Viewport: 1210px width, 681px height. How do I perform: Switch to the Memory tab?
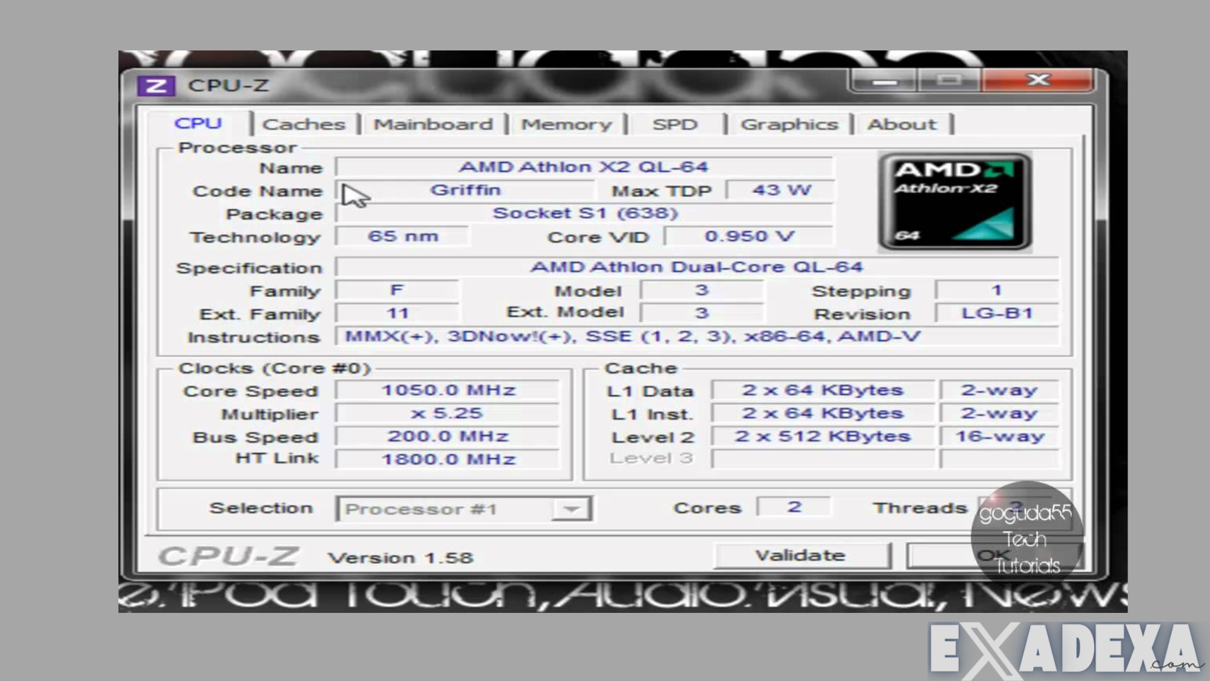tap(567, 124)
